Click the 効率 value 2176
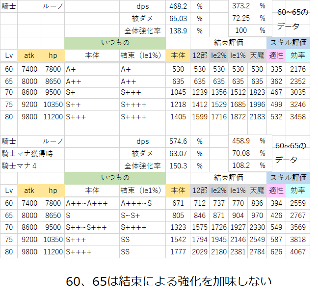The width and height of the screenshot is (318, 302). (298, 69)
